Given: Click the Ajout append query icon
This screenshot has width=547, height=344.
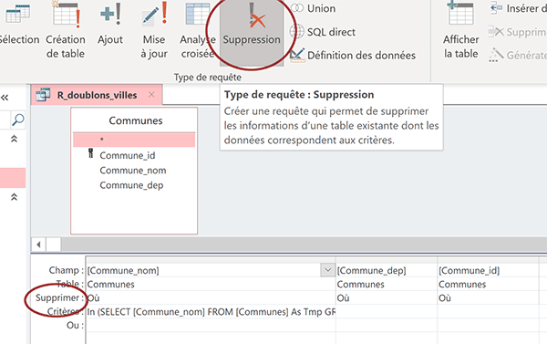Looking at the screenshot, I should [x=110, y=25].
